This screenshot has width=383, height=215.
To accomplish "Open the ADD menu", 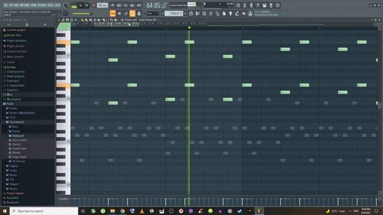I will tap(17, 5).
